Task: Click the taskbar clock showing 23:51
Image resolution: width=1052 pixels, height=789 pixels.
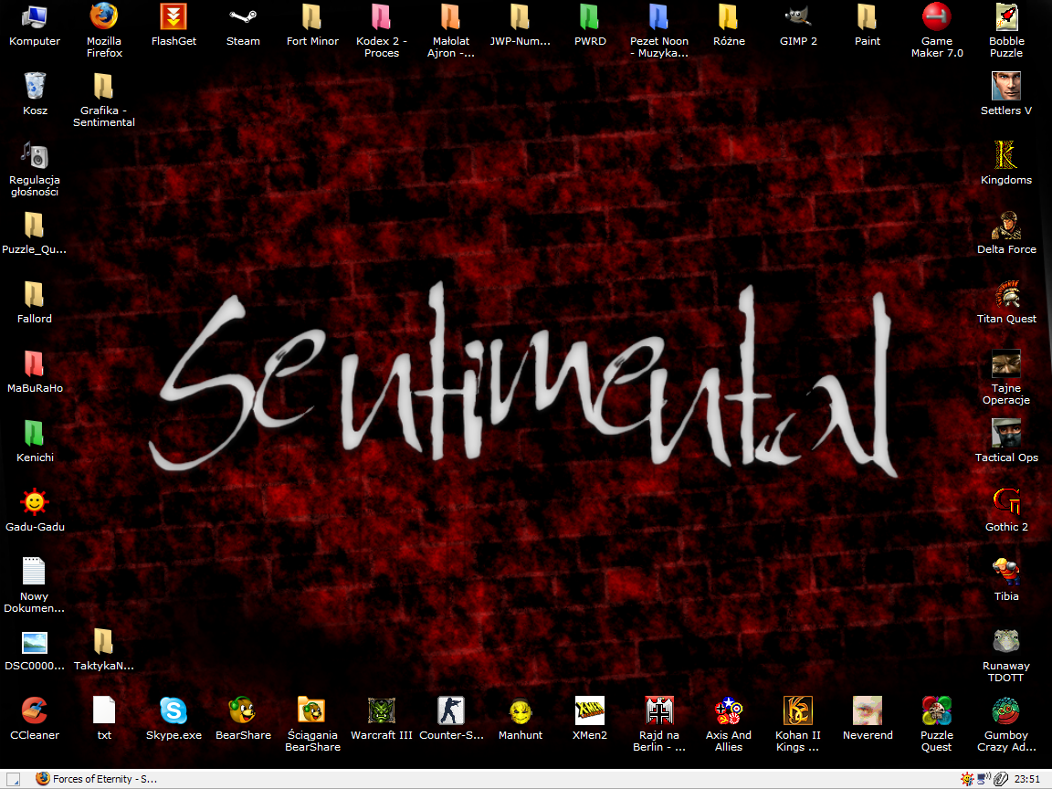Action: (x=1027, y=779)
